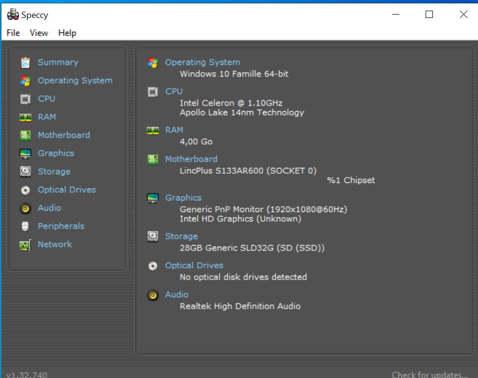Click No optical disk drives detected text
Viewport: 478px width, 378px height.
pos(243,277)
